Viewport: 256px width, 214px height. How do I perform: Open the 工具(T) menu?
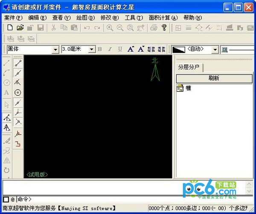[134, 17]
